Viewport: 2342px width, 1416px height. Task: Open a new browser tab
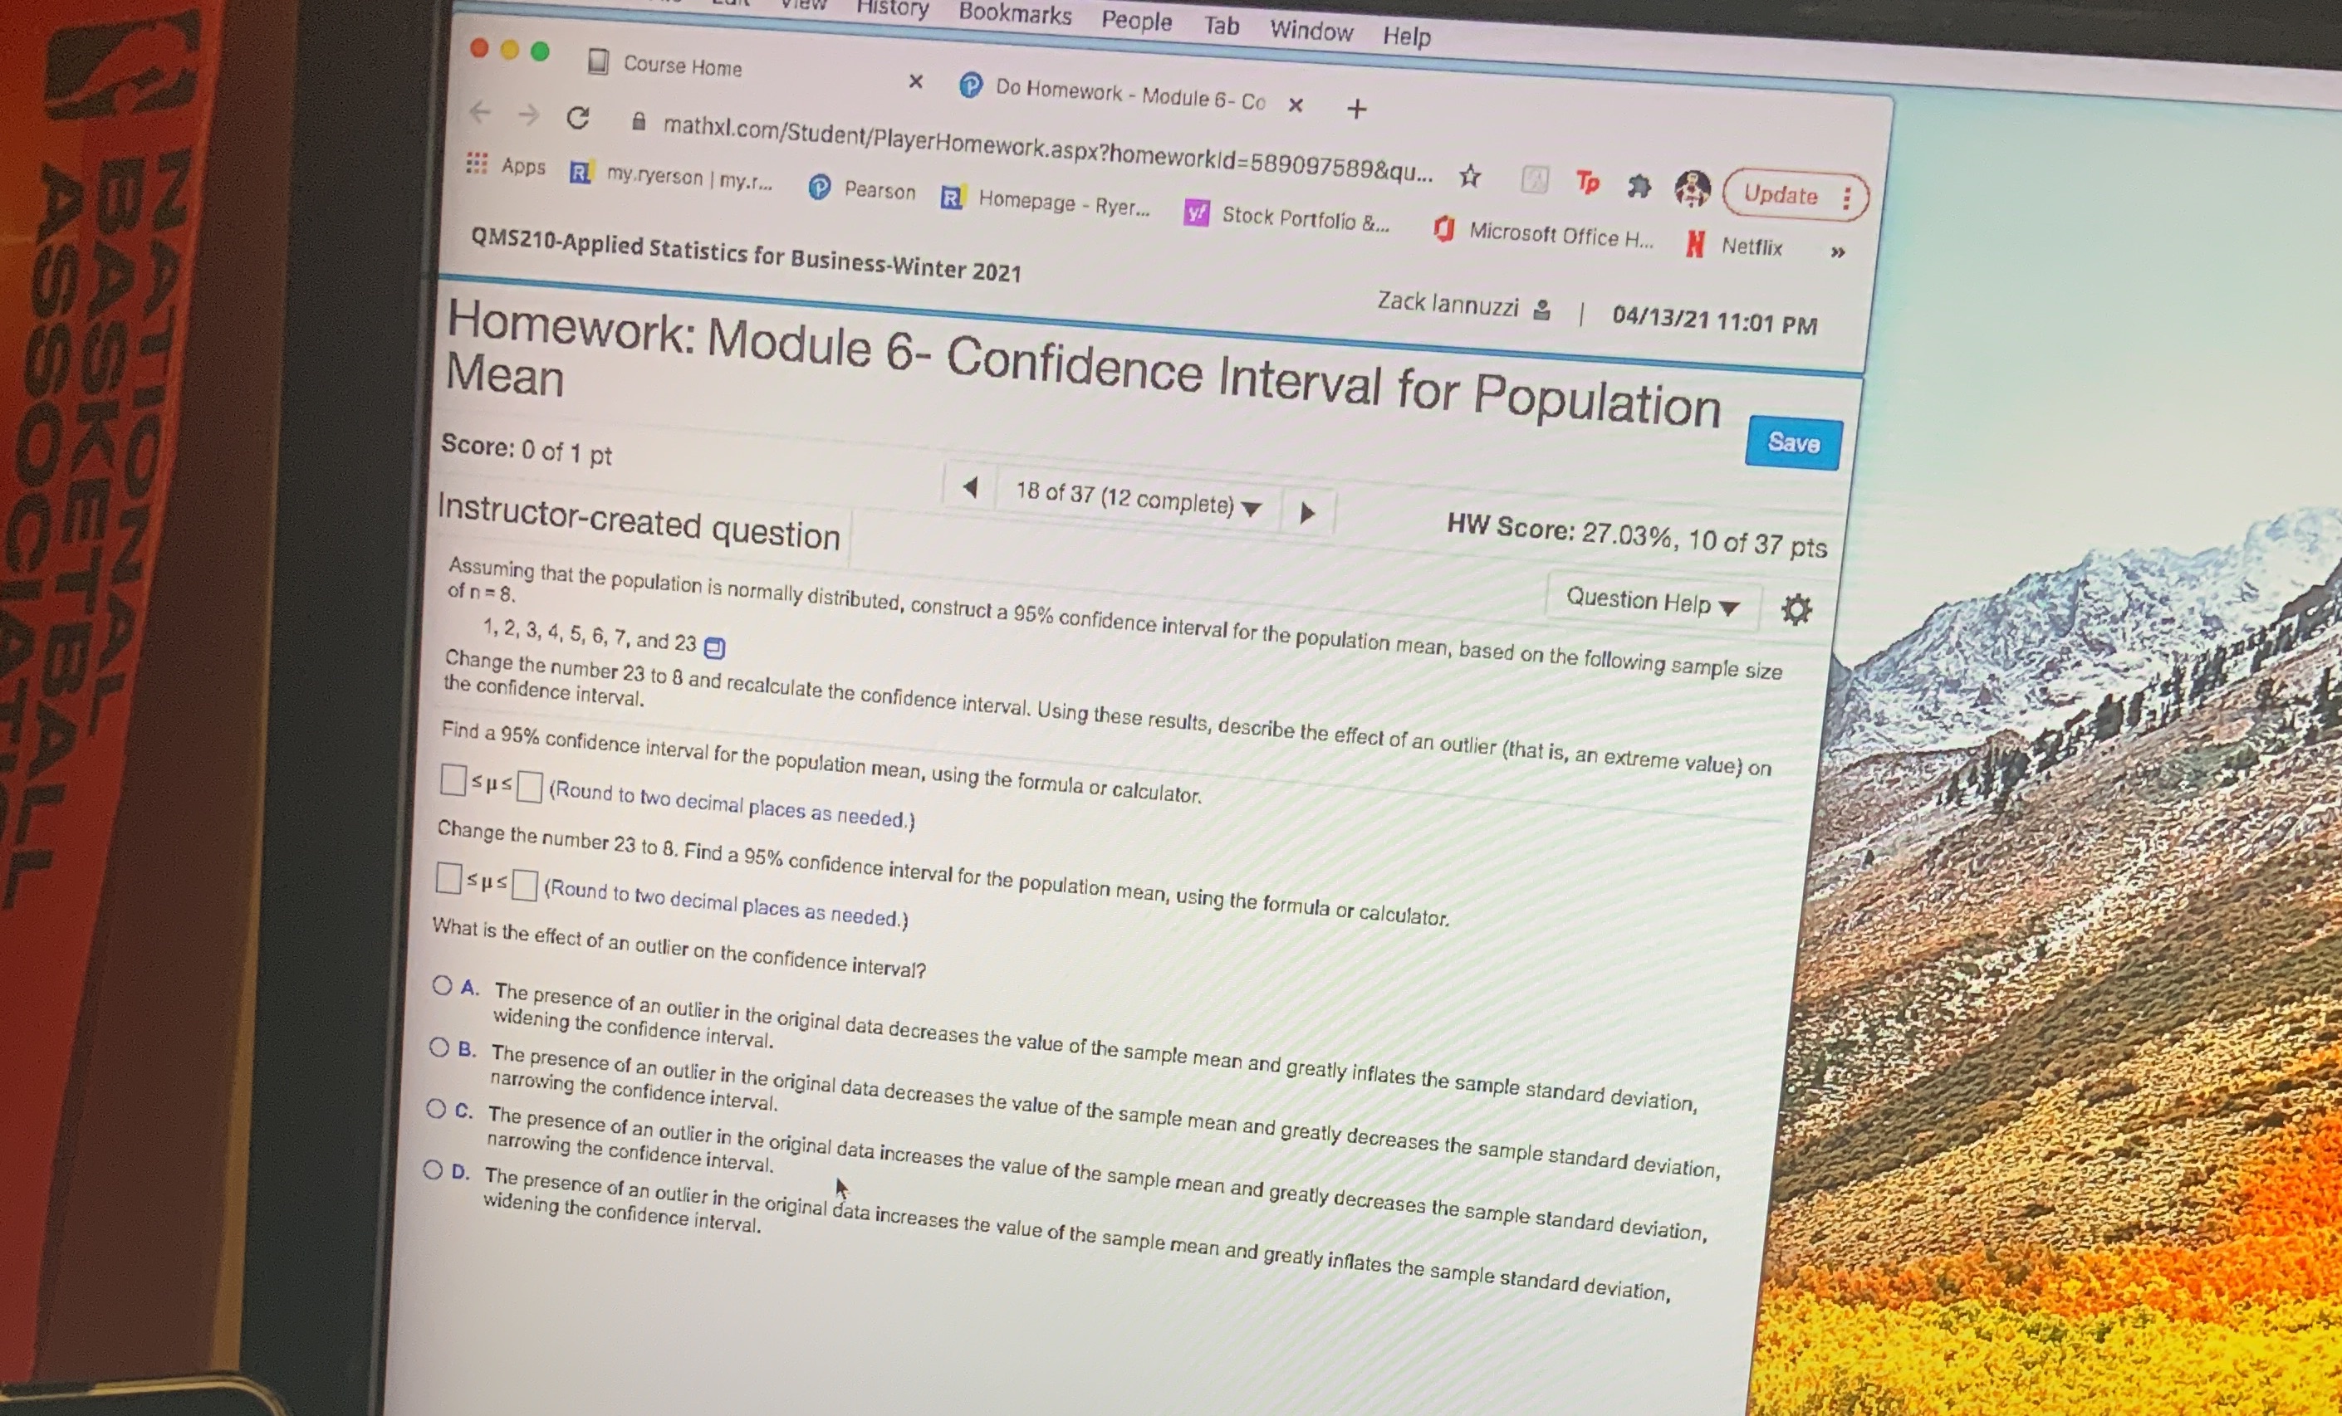tap(1356, 110)
